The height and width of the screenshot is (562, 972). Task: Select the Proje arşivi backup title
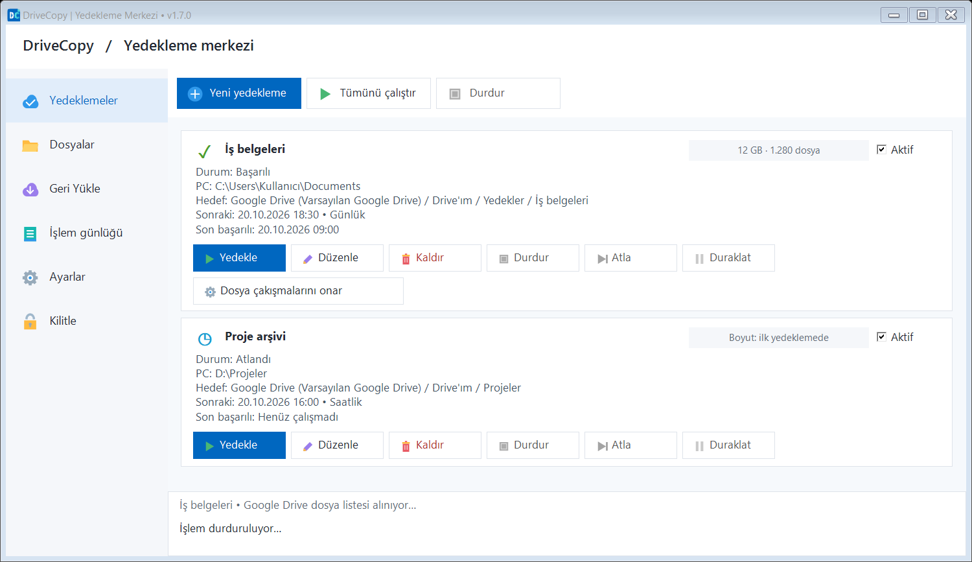[x=255, y=336]
